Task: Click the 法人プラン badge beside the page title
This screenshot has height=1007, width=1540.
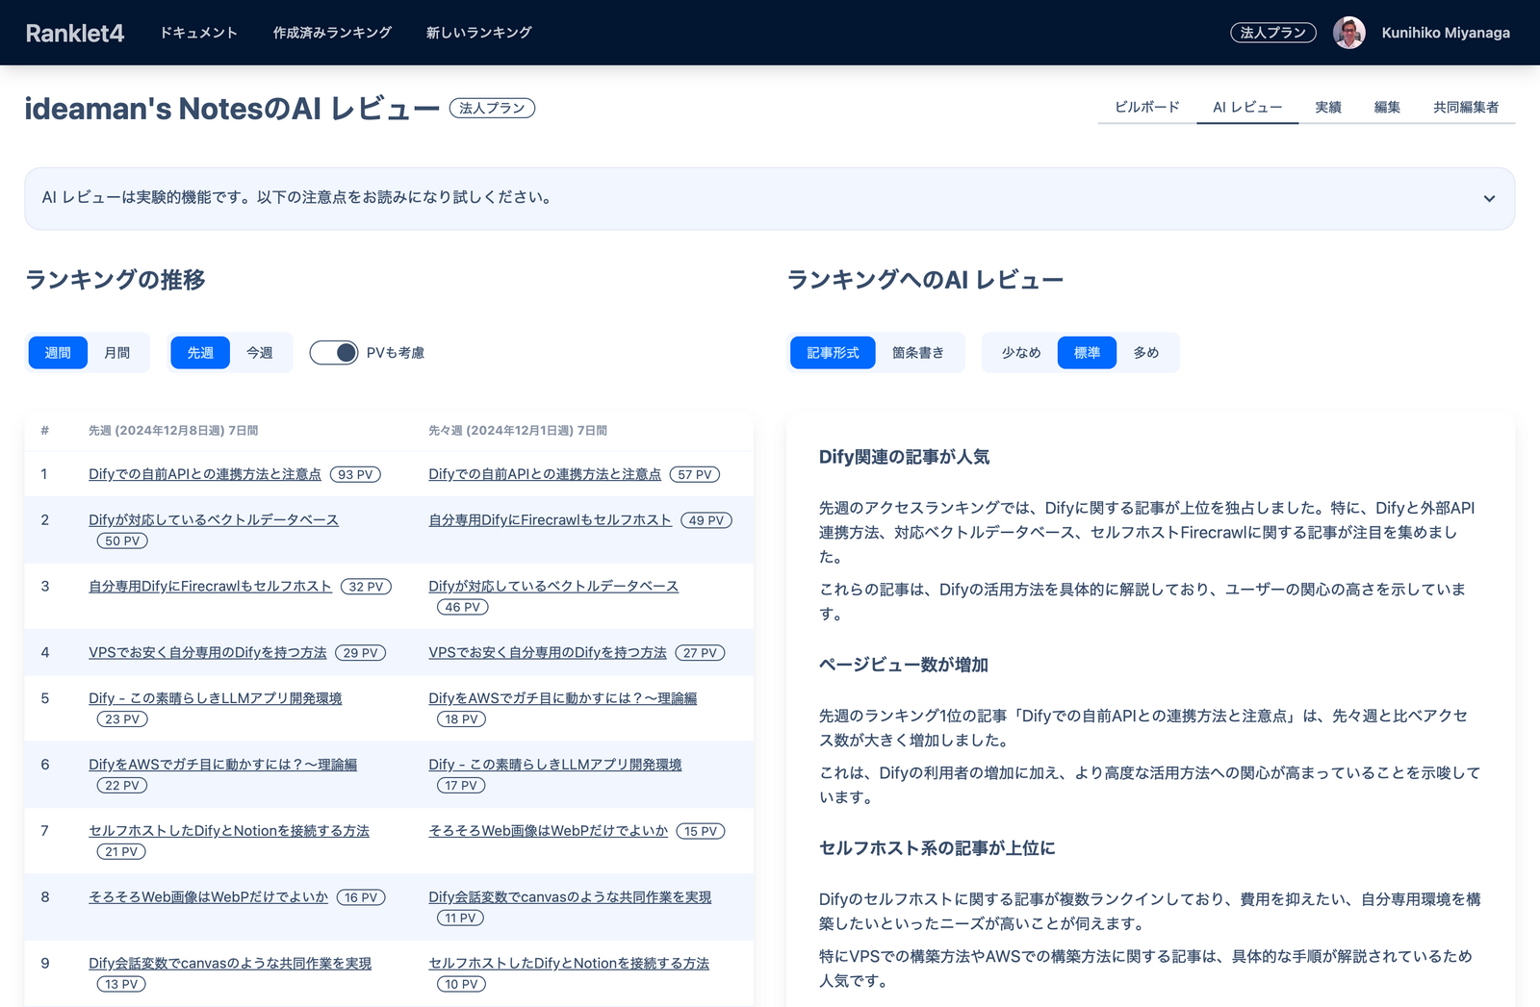Action: point(492,108)
